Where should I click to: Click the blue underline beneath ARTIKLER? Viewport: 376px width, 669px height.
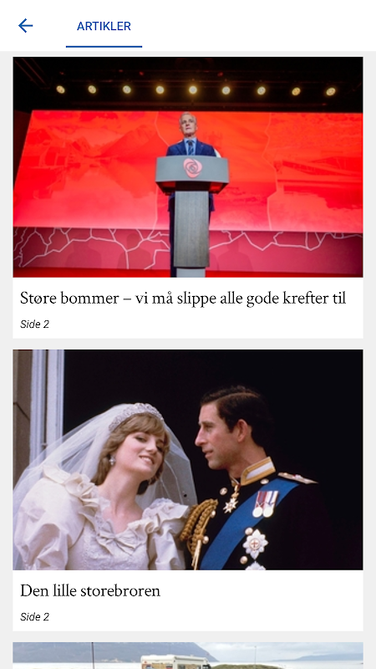click(104, 46)
